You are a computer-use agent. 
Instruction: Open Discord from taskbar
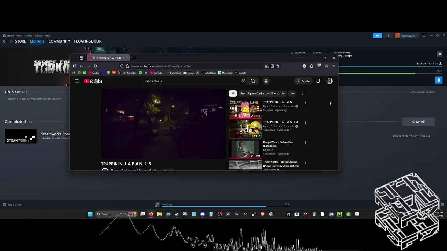203,214
